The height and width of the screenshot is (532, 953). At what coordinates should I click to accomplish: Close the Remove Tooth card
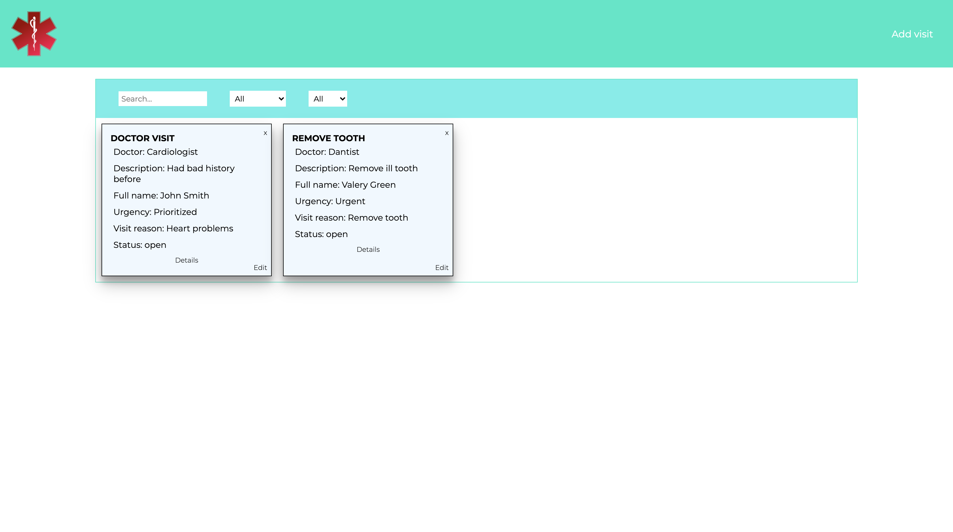click(x=446, y=133)
